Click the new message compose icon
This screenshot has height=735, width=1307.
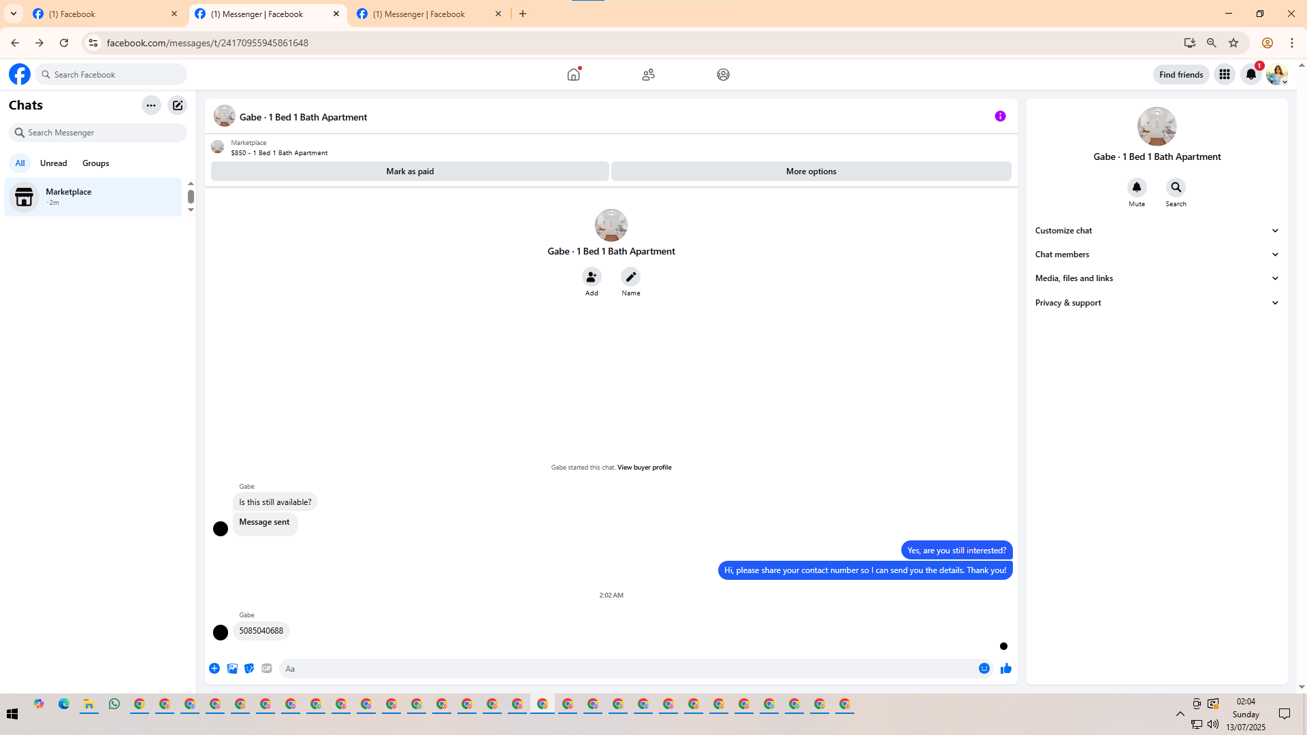click(x=178, y=105)
